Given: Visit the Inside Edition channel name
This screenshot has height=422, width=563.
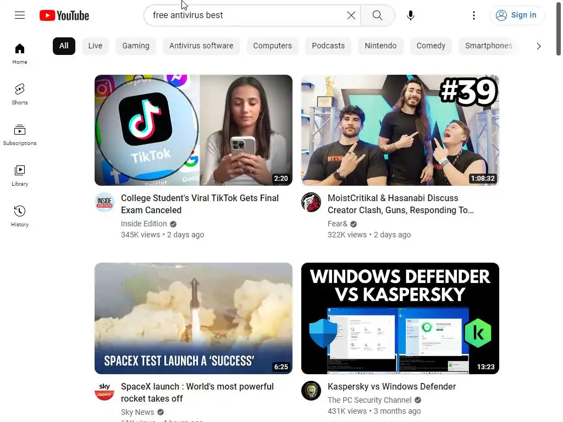Looking at the screenshot, I should pyautogui.click(x=143, y=224).
